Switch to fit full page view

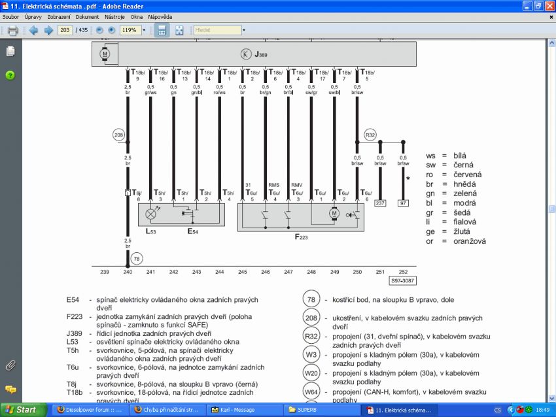click(179, 30)
